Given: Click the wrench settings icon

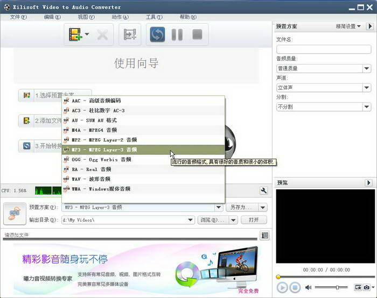Looking at the screenshot, I should pos(264,190).
